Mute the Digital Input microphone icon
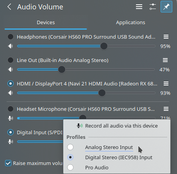This screenshot has width=177, height=174. tap(11, 142)
